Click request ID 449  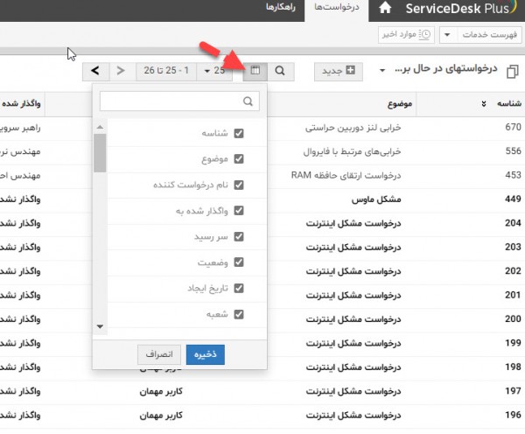[x=514, y=199]
